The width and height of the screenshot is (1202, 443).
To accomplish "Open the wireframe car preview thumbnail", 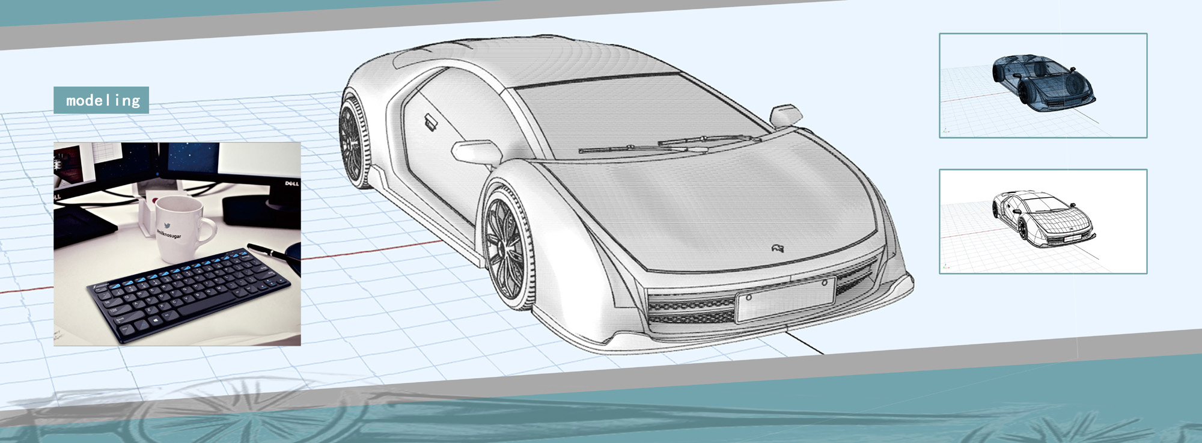I will click(x=1043, y=221).
